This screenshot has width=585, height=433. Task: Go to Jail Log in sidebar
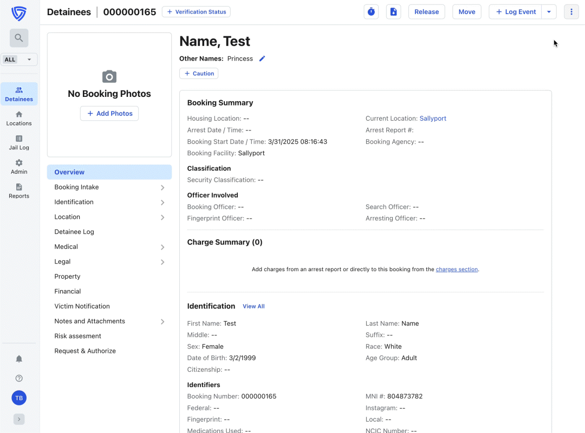tap(19, 142)
